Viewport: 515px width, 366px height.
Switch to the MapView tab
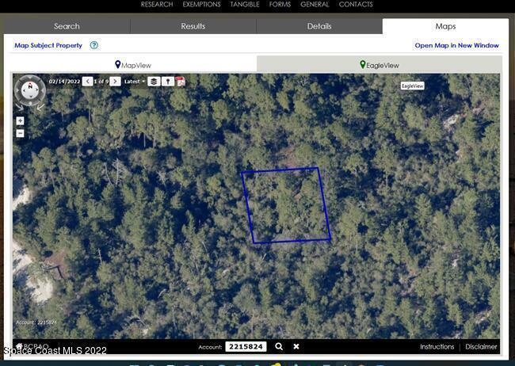133,65
